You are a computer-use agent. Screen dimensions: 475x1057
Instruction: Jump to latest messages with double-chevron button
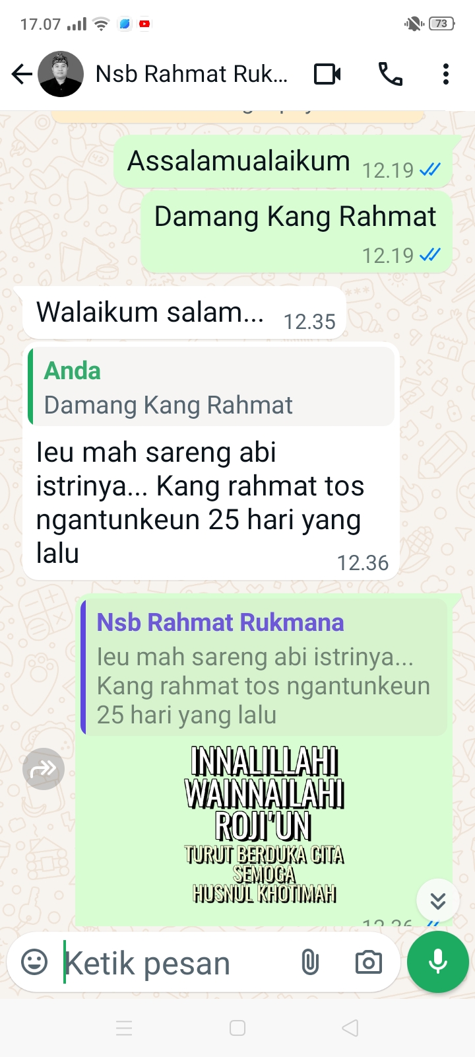(x=438, y=900)
